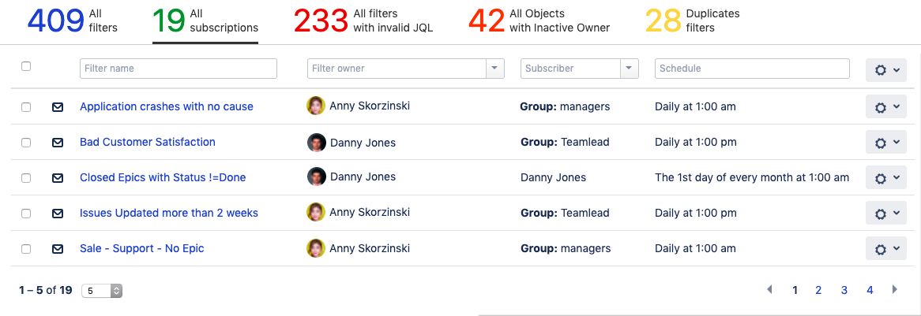Click the Schedule filter input field
The width and height of the screenshot is (921, 316).
751,69
